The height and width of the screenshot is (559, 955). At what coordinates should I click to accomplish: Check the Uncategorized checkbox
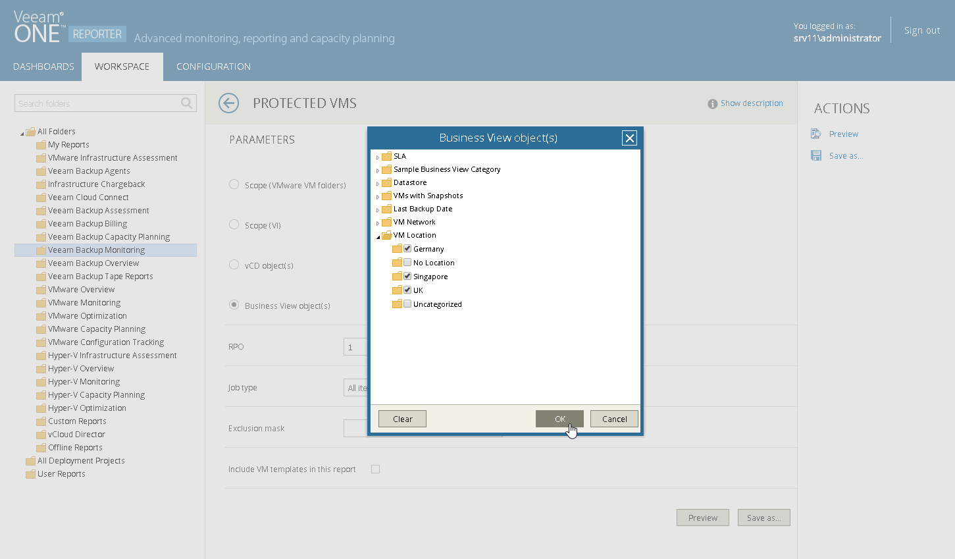(407, 304)
